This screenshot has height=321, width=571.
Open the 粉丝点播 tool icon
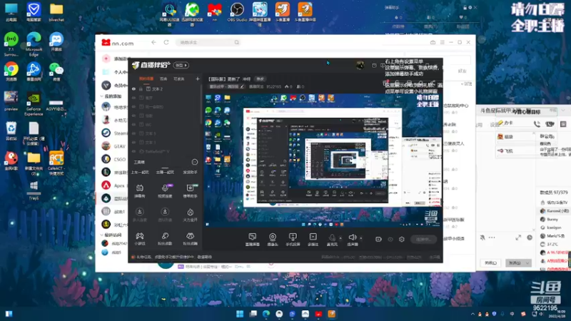coord(165,239)
